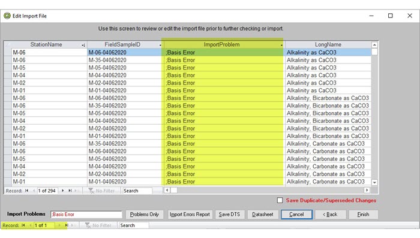
Task: Enable Save Duplicate/Superseded Changes checkbox
Action: 280,200
